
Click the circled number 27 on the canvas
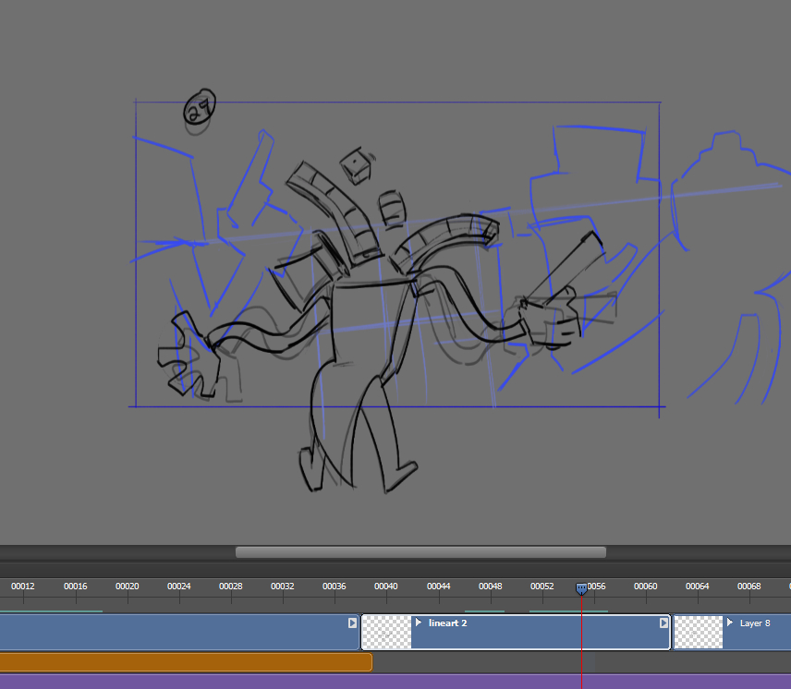click(x=200, y=108)
